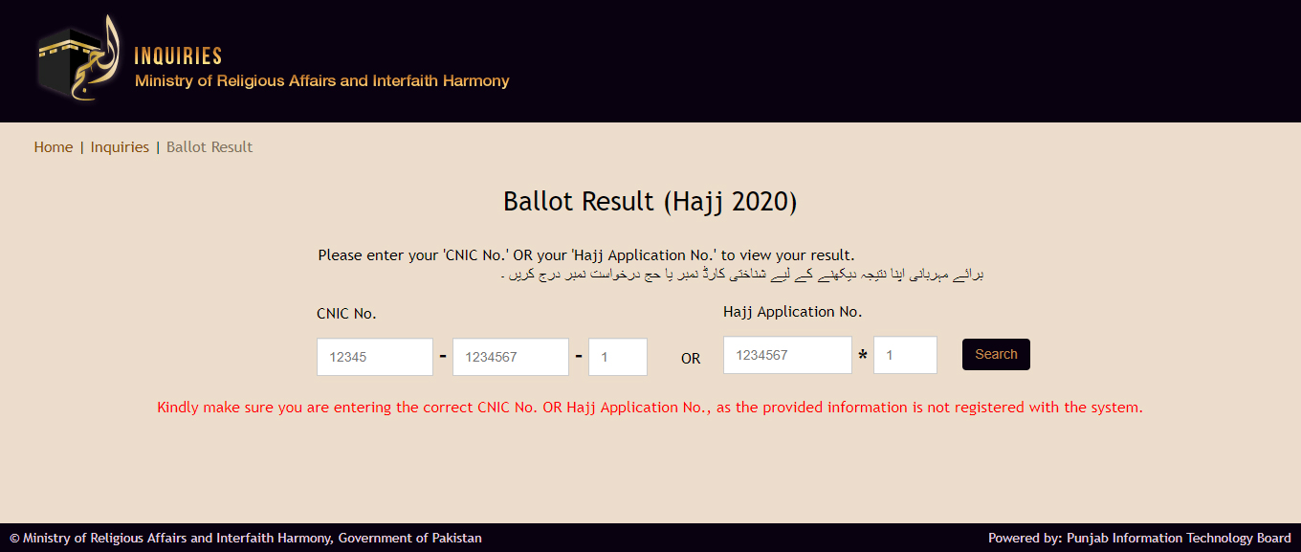The width and height of the screenshot is (1301, 552).
Task: Click the Ministry of Religious Affairs subtitle
Action: [x=321, y=81]
